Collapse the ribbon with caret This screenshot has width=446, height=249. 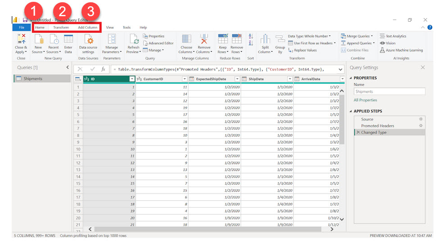(423, 27)
